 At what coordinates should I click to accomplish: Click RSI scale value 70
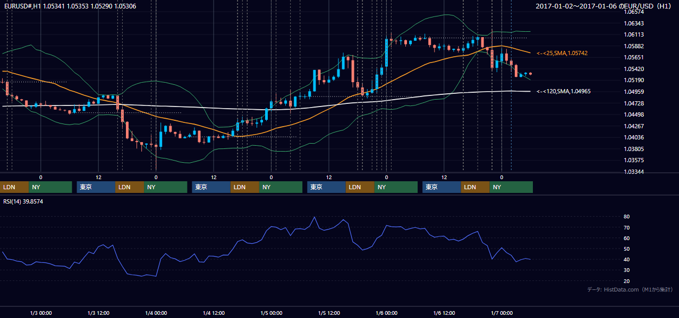pyautogui.click(x=626, y=227)
